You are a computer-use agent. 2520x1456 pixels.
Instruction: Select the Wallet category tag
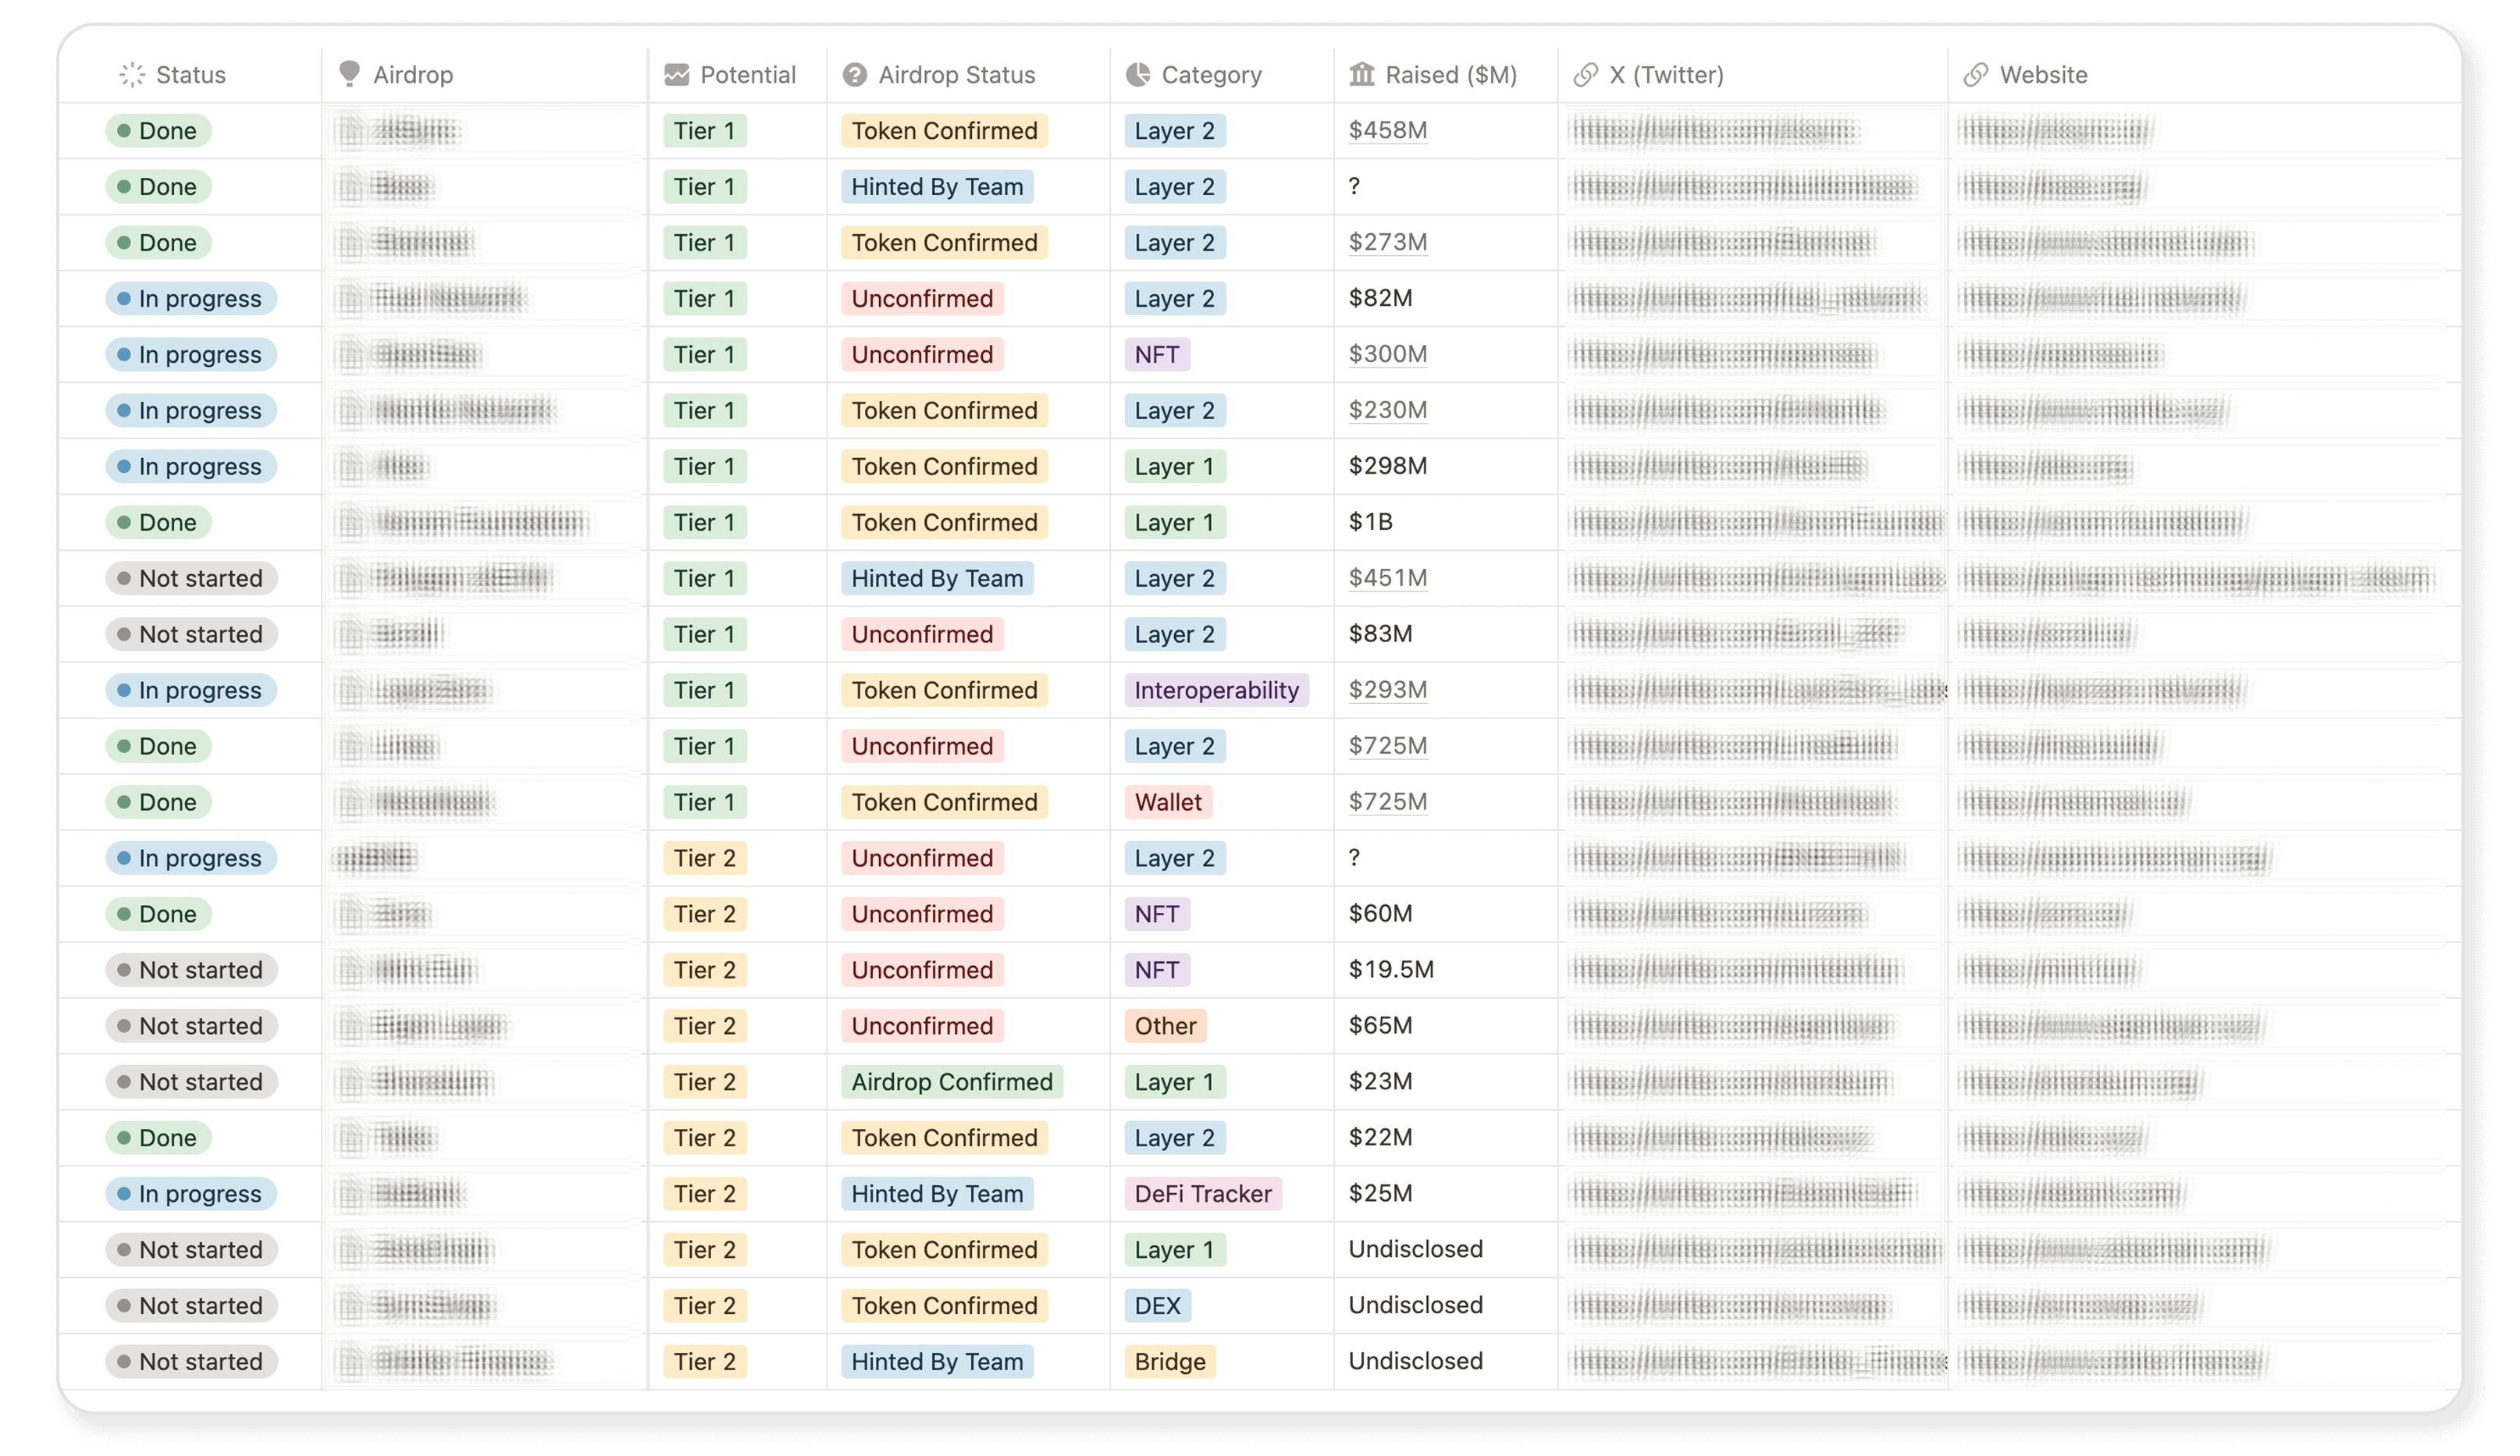1168,802
